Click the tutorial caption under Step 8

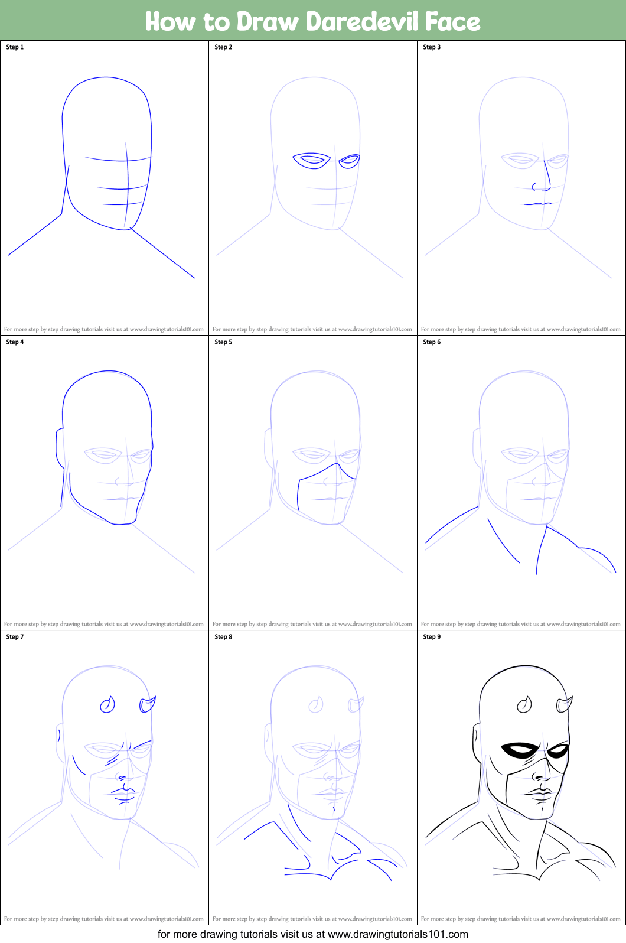click(312, 919)
